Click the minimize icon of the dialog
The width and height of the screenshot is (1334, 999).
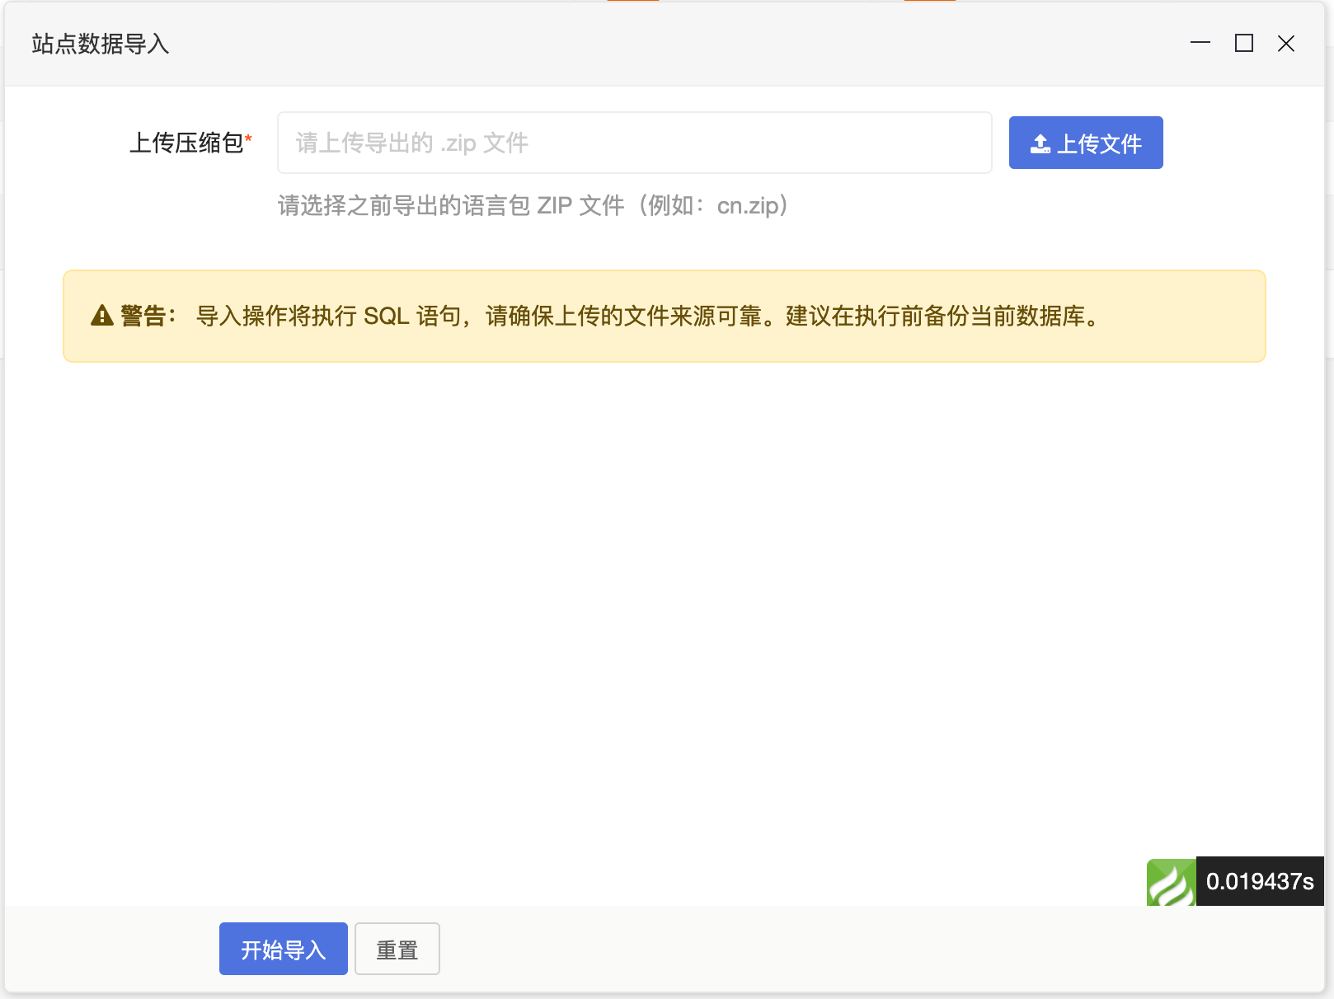click(x=1202, y=44)
